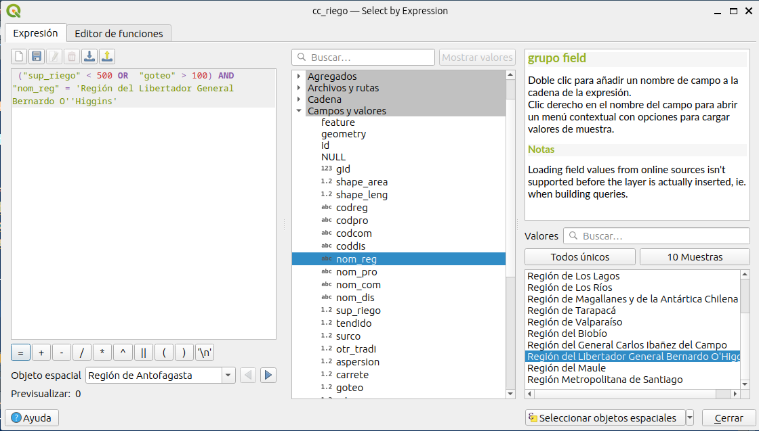Select the Expresión tab

pos(35,33)
